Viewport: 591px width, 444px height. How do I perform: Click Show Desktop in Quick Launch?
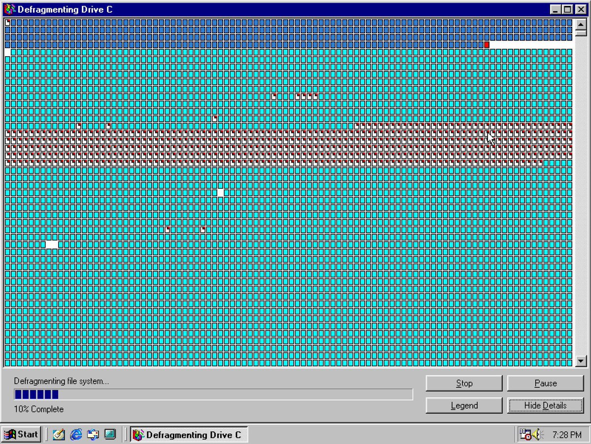[59, 434]
